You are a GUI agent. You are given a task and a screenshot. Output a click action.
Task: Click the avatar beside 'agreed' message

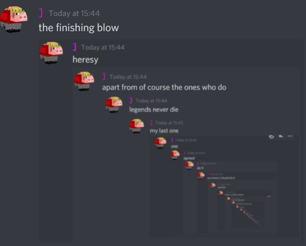pyautogui.click(x=175, y=154)
